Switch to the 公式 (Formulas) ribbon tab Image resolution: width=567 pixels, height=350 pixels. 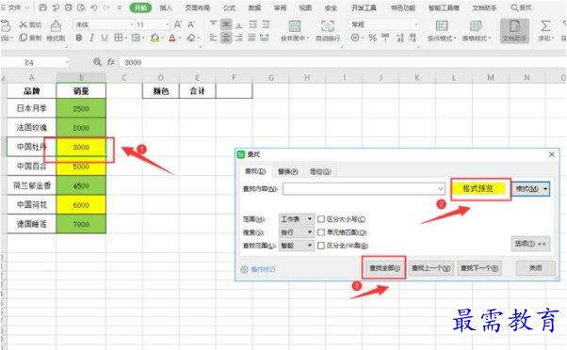coord(229,8)
